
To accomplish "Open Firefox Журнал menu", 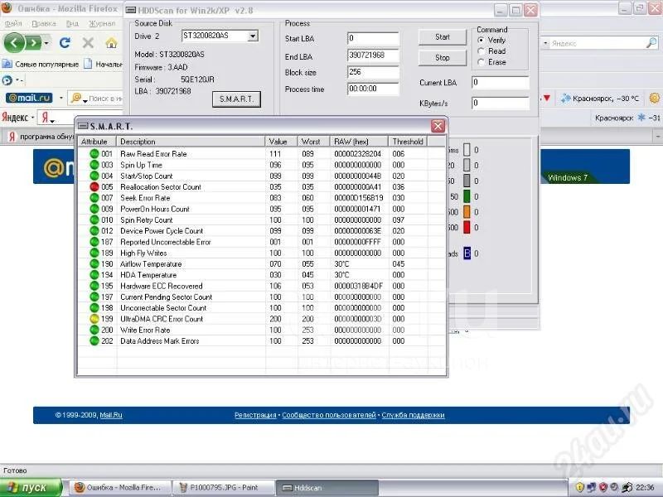I will (101, 24).
